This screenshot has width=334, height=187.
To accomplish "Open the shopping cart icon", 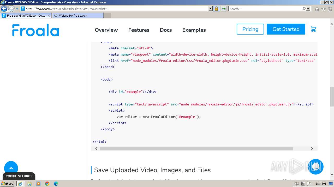I will 313,29.
